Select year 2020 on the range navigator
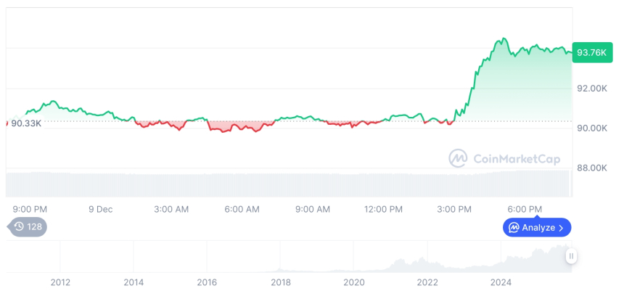Image resolution: width=624 pixels, height=291 pixels. (354, 282)
